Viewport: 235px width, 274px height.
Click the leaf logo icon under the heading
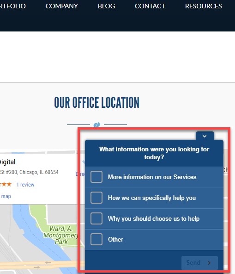tap(97, 125)
